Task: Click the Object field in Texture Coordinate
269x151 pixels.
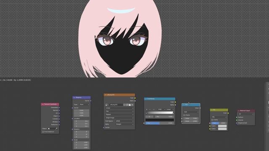Action: (x=51, y=129)
